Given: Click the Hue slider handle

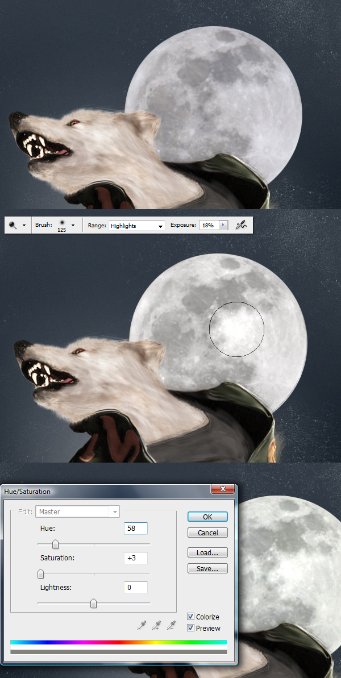Looking at the screenshot, I should [55, 544].
